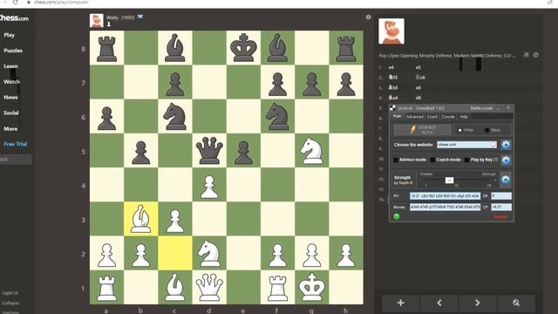Go to next move with right arrow
The height and width of the screenshot is (314, 558).
(x=477, y=303)
